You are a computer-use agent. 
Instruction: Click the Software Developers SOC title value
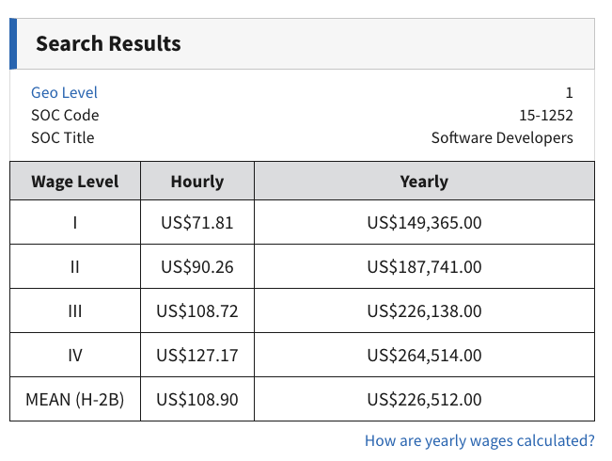click(x=502, y=137)
